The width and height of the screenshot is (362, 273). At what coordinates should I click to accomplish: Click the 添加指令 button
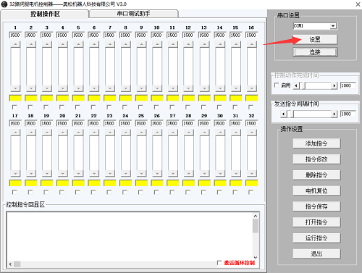(316, 143)
